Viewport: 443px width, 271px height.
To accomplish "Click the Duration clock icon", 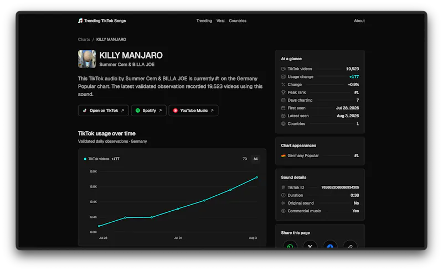I will (284, 195).
